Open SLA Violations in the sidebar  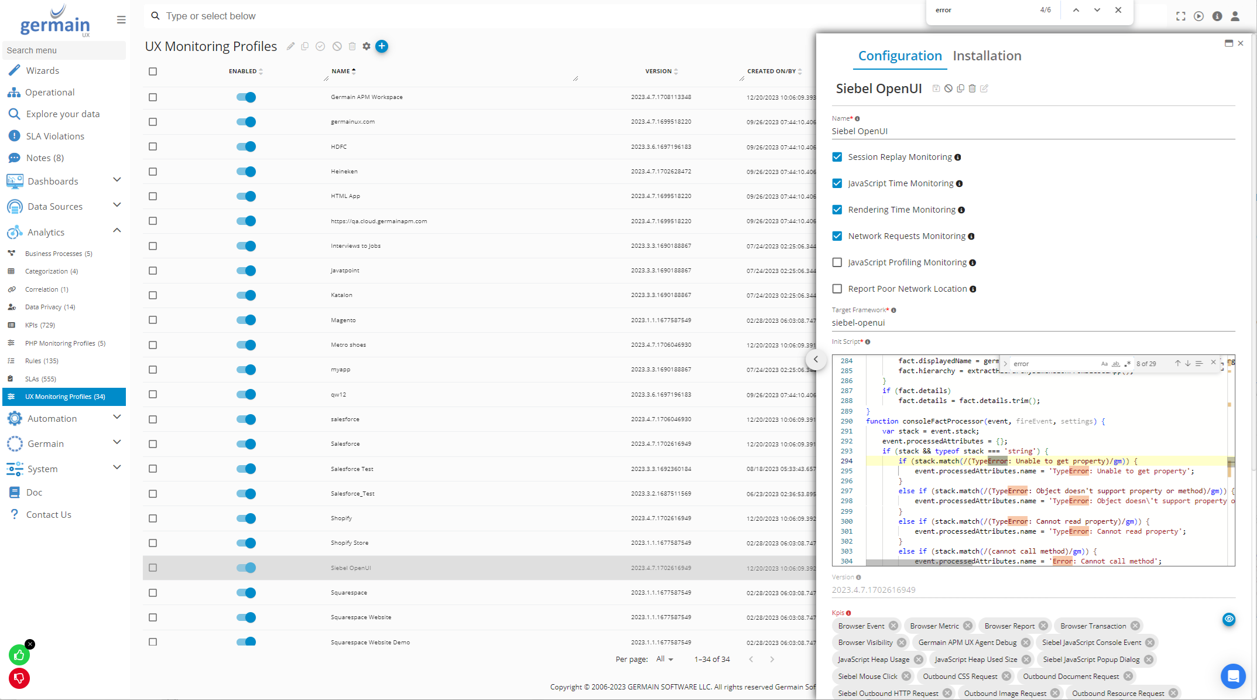55,136
